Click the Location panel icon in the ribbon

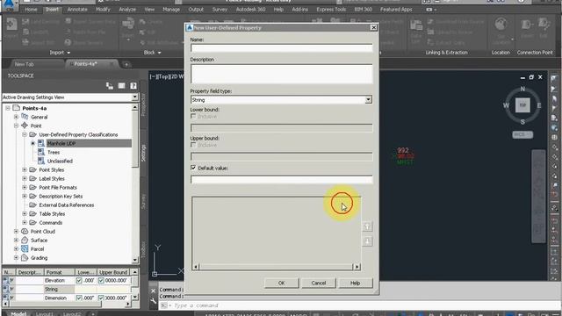click(x=501, y=25)
